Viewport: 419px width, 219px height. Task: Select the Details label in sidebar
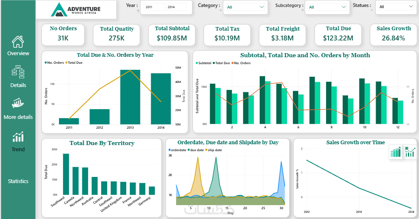pyautogui.click(x=18, y=85)
